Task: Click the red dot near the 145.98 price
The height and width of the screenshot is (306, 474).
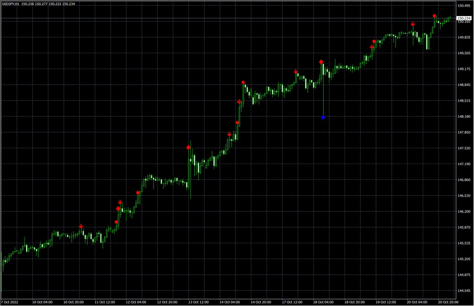Action: 116,222
